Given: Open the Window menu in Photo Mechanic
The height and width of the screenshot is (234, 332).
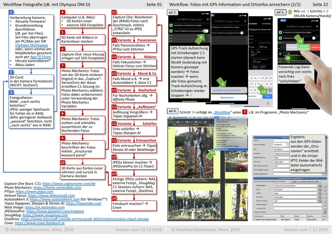Looking at the screenshot, I should (223, 117).
